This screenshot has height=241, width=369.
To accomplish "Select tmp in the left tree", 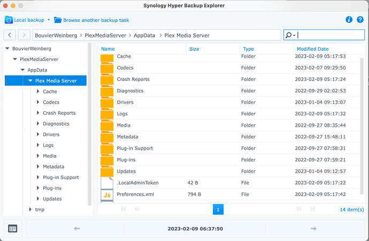I will [x=40, y=209].
